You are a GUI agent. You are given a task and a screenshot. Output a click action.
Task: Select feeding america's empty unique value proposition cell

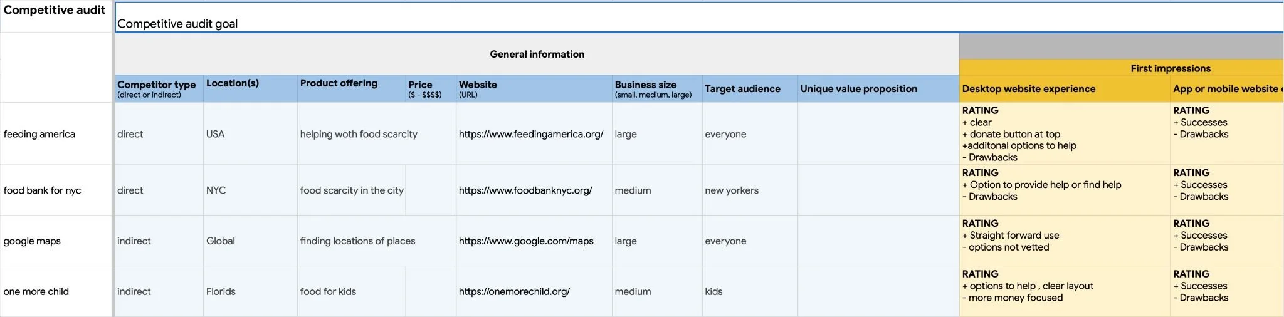tap(878, 134)
